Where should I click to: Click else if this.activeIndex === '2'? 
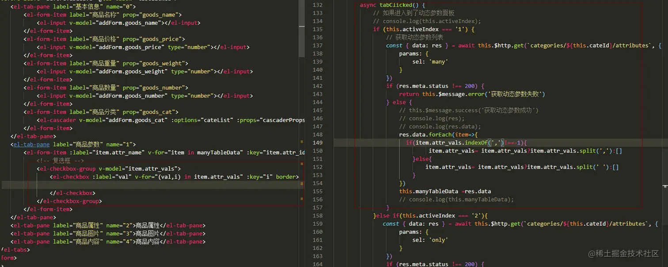coord(430,216)
